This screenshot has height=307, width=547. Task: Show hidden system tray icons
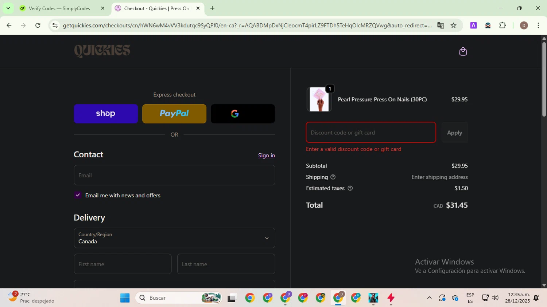point(429,298)
